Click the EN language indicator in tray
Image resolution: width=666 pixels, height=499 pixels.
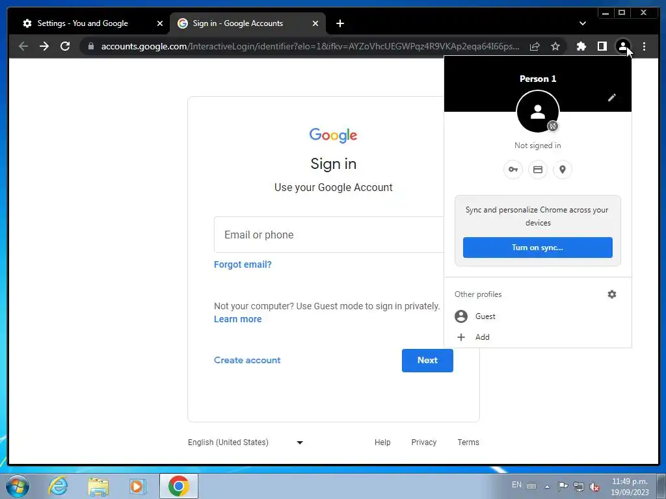click(516, 485)
